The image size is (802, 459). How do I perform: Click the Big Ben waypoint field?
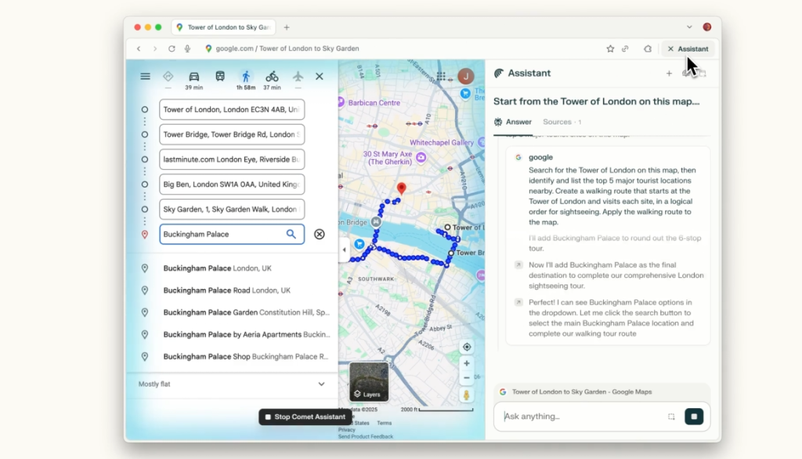tap(232, 184)
